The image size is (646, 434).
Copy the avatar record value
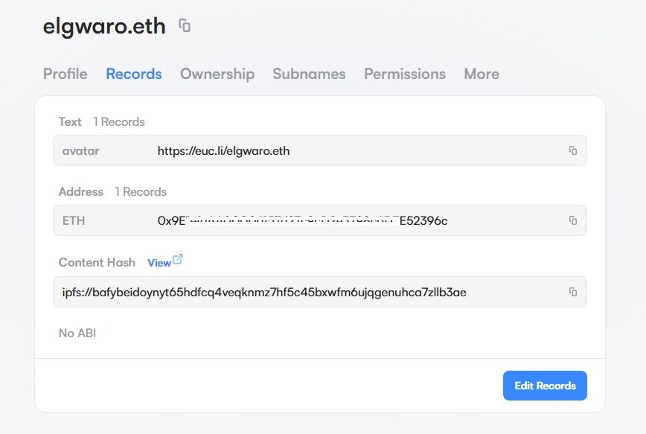[x=572, y=150]
